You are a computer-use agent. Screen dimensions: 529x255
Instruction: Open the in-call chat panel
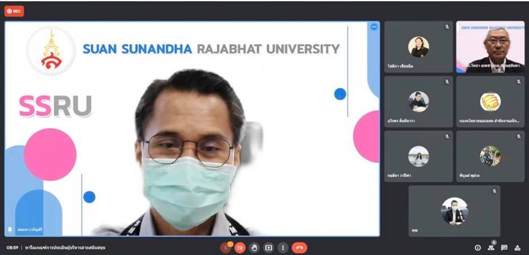[x=504, y=248]
